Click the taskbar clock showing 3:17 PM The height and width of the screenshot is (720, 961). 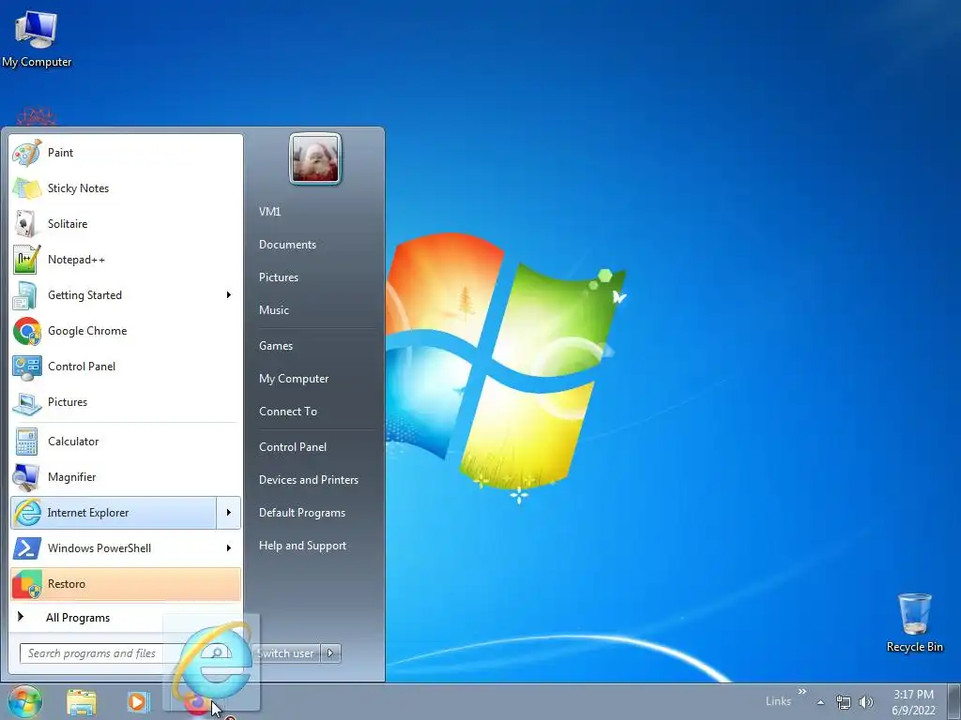(913, 702)
